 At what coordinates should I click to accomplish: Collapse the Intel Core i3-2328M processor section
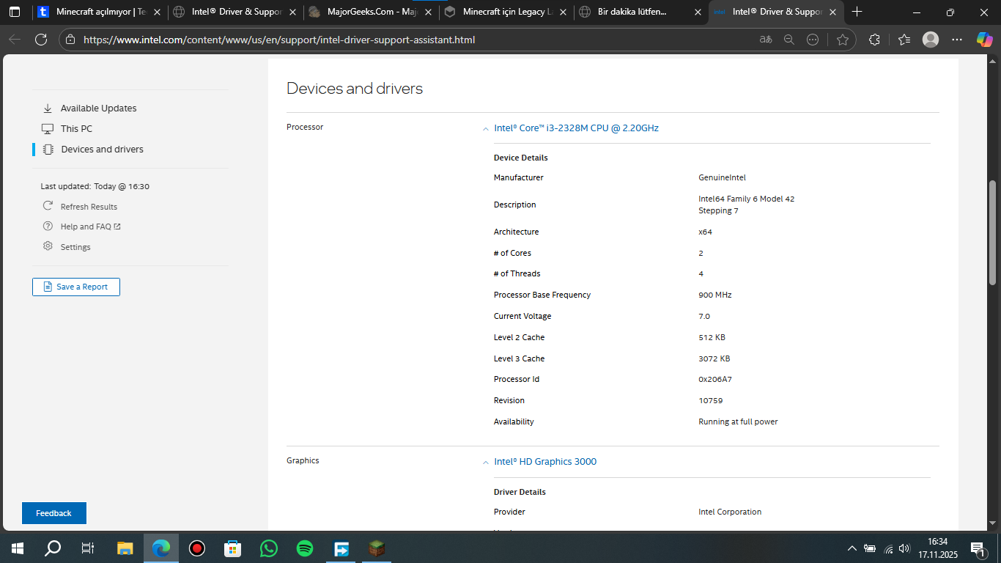(x=485, y=129)
